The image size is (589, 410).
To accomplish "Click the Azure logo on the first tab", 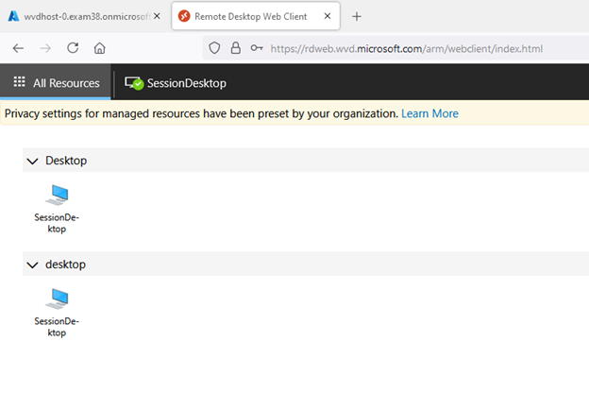I will (x=13, y=16).
